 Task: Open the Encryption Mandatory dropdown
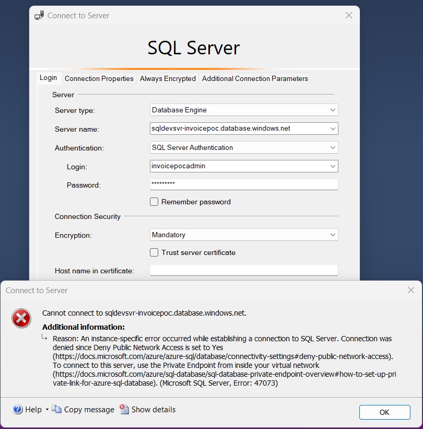tap(244, 235)
